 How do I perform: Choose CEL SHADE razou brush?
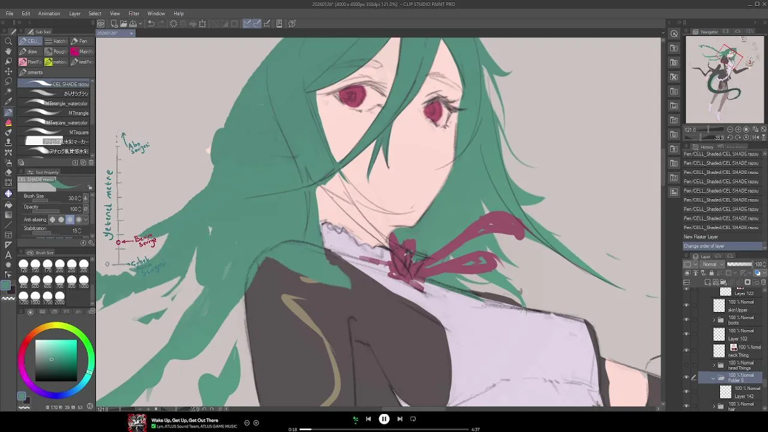pos(54,84)
